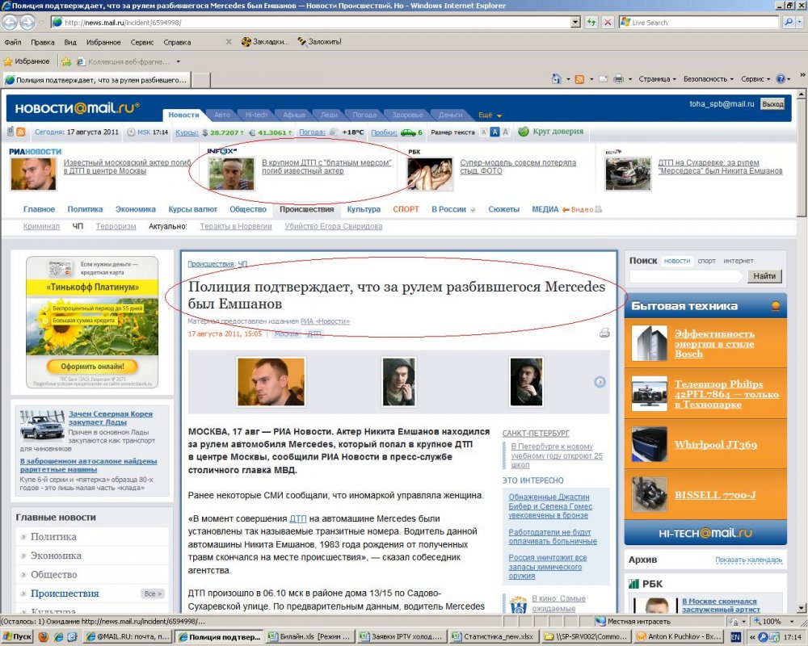
Task: Open the Home page icon in command bar
Action: [x=557, y=79]
